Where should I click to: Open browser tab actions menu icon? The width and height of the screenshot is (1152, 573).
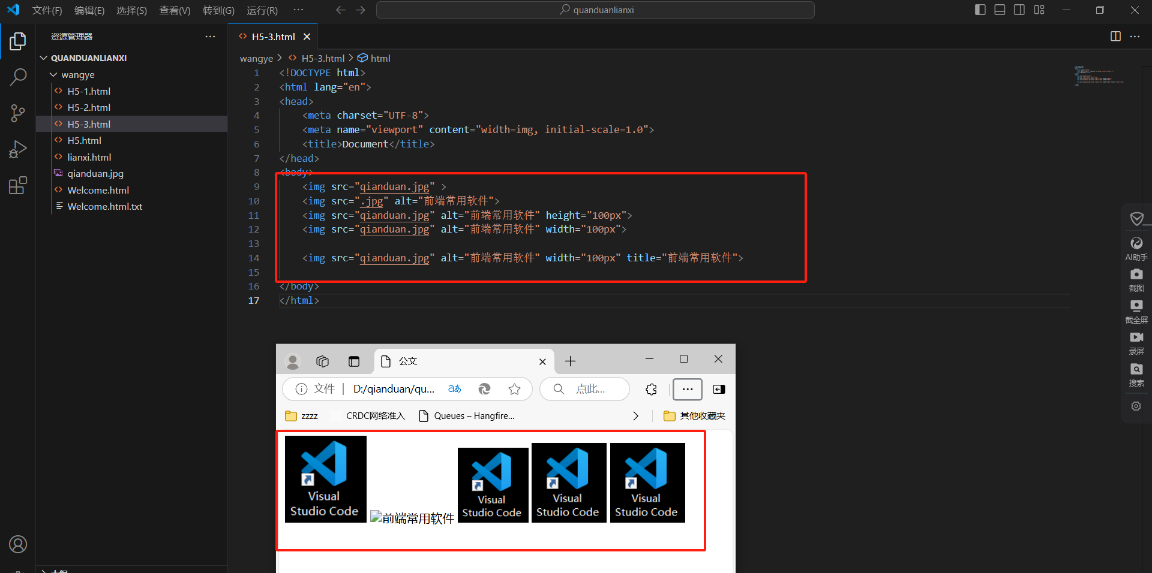click(x=354, y=361)
